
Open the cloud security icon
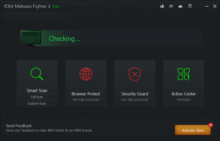[180, 6]
